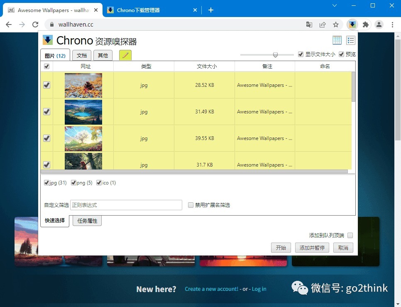Open the 任务属性 tab
Screen dimensions: 401x307
click(87, 221)
